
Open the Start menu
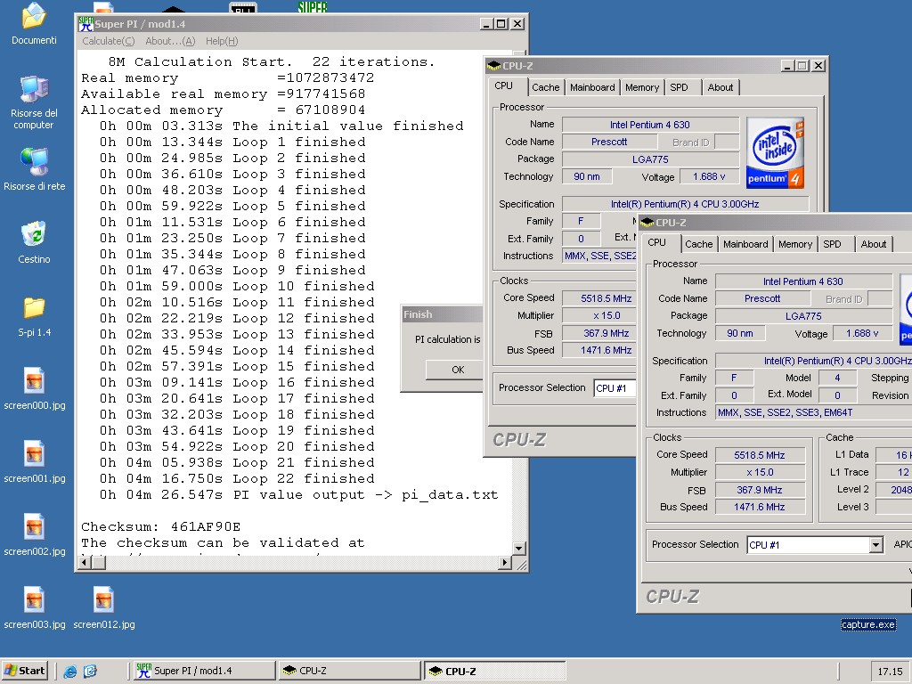tap(24, 671)
